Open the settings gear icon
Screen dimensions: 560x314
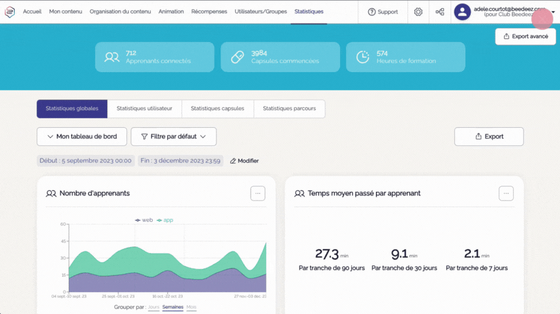pyautogui.click(x=418, y=12)
